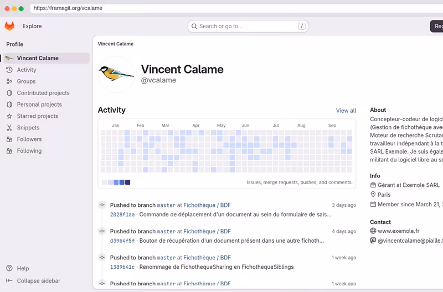Click the '3 days ago' timestamp

[x=344, y=205]
